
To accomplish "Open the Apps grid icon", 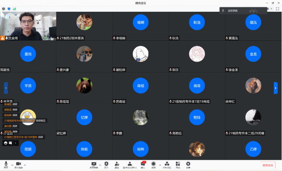I will 178,164.
